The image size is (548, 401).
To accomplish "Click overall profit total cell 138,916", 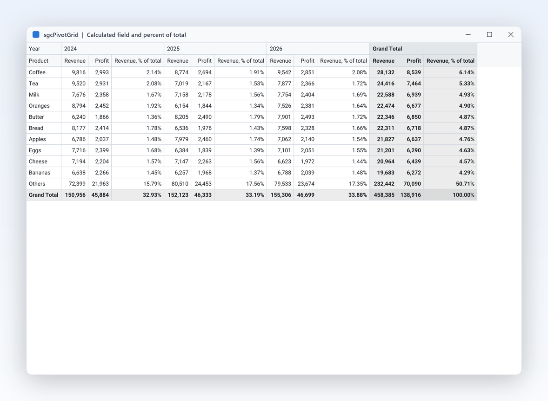I will coord(410,195).
